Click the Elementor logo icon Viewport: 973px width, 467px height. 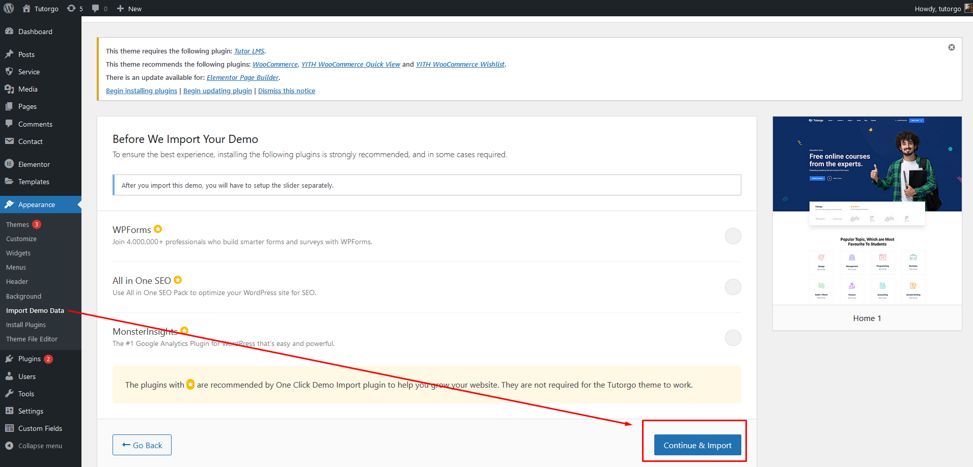point(9,164)
